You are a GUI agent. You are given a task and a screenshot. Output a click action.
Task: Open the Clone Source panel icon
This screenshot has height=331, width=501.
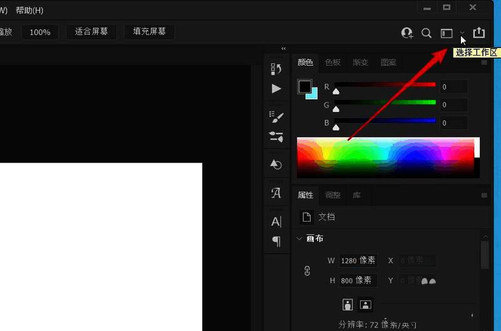[276, 164]
